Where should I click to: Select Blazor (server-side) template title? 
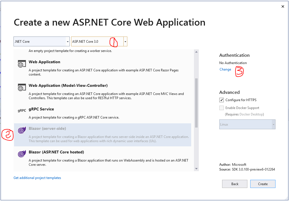pyautogui.click(x=47, y=128)
